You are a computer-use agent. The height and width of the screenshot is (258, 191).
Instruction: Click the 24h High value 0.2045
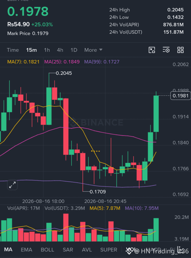click(175, 10)
